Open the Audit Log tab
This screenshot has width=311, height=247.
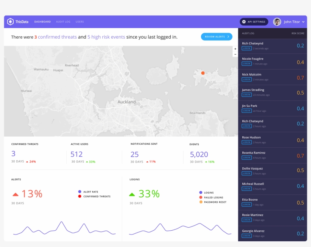click(x=63, y=22)
